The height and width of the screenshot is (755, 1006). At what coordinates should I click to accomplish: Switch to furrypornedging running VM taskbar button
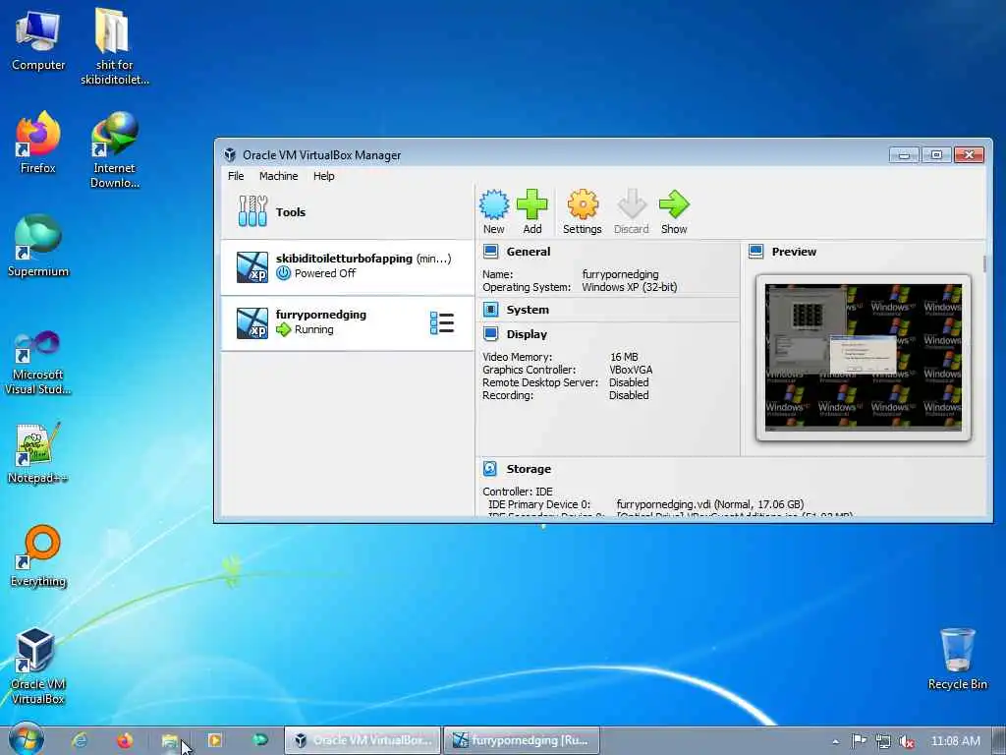tap(522, 740)
